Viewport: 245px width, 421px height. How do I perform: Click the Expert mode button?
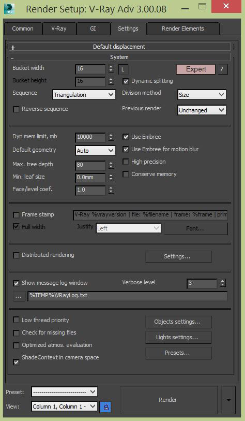point(196,69)
